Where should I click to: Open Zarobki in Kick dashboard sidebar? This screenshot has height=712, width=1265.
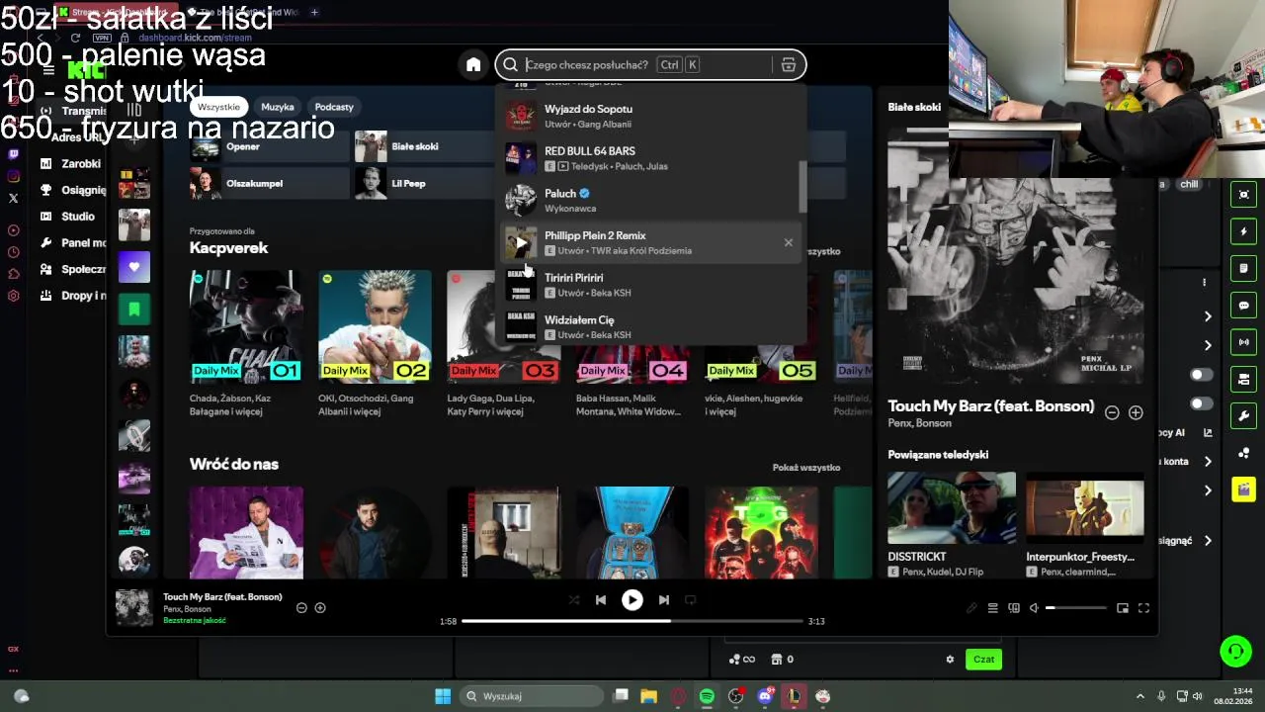click(71, 164)
